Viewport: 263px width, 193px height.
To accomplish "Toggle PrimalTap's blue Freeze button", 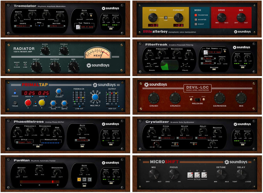I will 15,93.
